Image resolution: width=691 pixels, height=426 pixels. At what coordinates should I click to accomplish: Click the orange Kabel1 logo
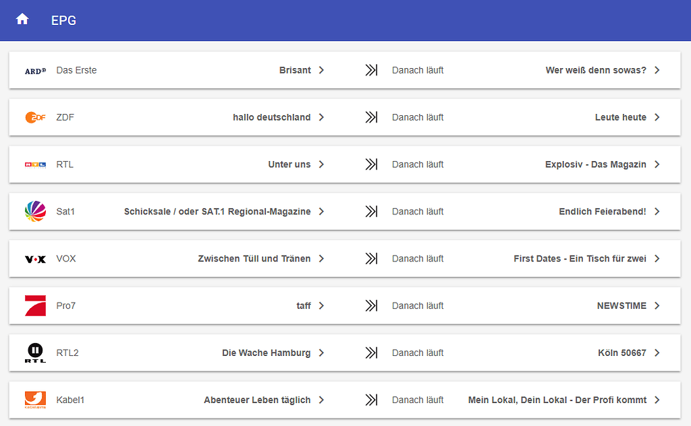click(35, 400)
